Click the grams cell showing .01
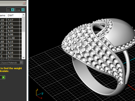This screenshot has width=135, height=101. [3, 38]
